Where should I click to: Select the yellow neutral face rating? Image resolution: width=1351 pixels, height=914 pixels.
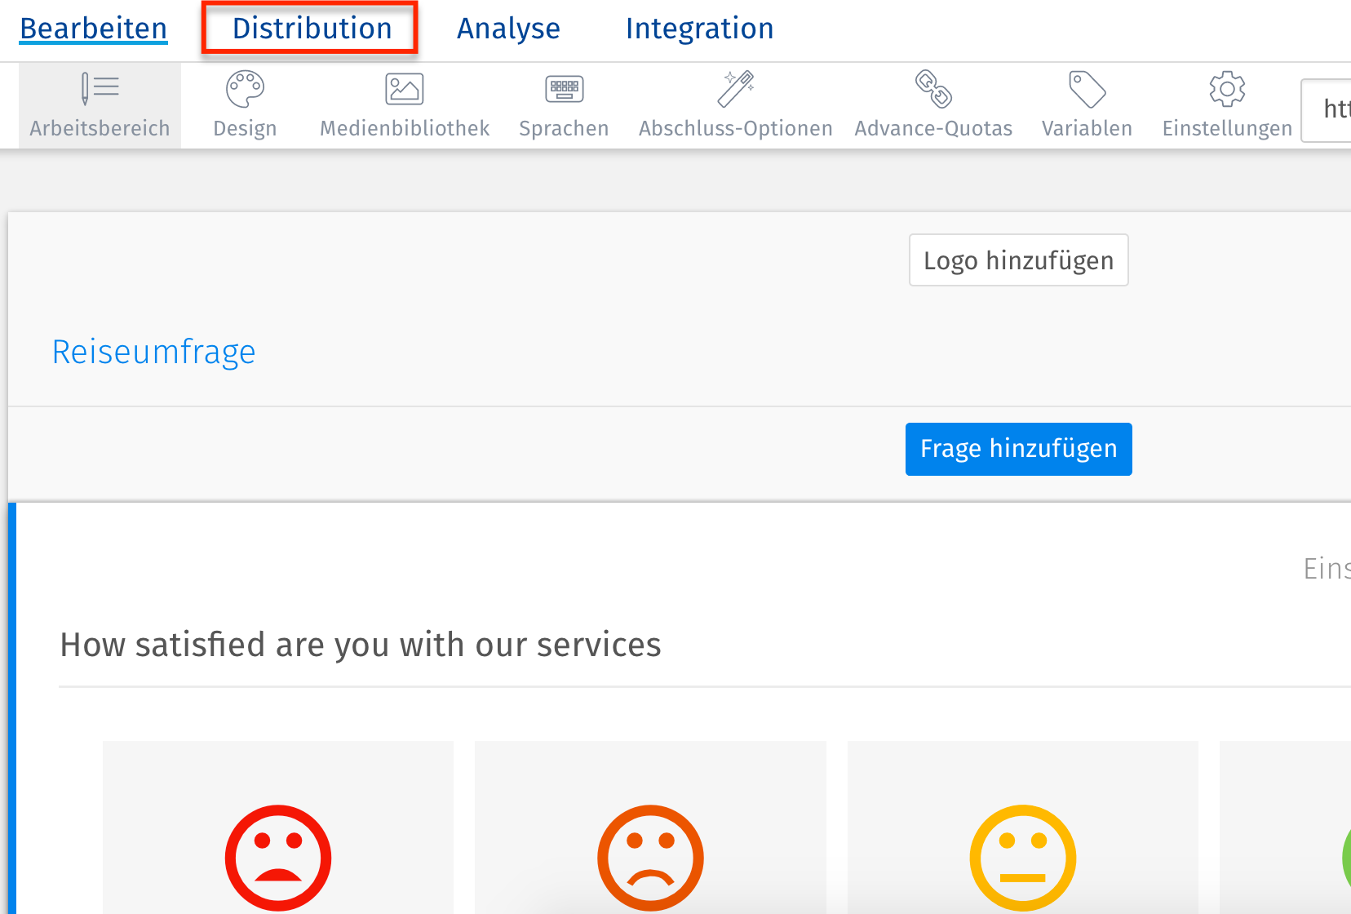[x=1022, y=857]
